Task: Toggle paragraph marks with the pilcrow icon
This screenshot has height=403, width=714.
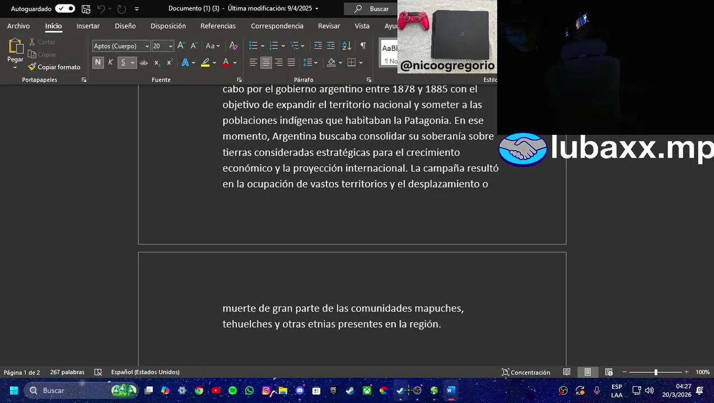Action: tap(363, 46)
